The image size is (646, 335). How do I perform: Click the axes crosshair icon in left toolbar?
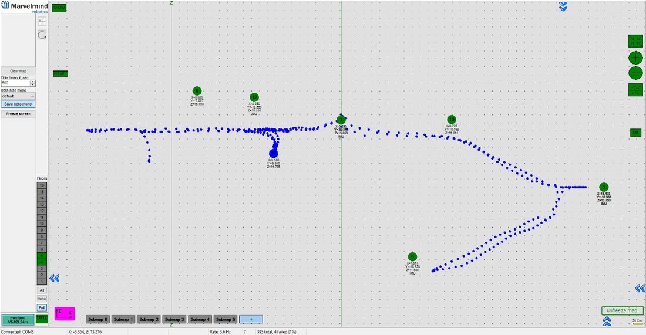coord(42,22)
